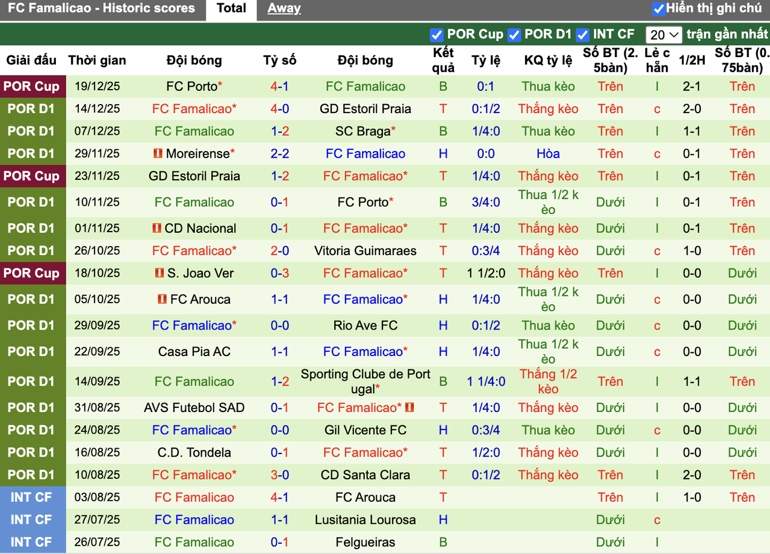Switch to the Total tab
Viewport: 770px width, 554px height.
click(x=232, y=9)
